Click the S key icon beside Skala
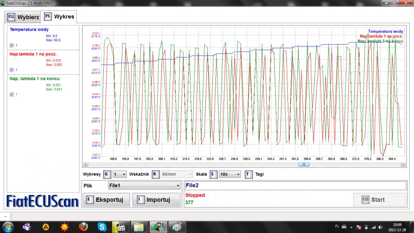The width and height of the screenshot is (414, 233). click(x=213, y=174)
